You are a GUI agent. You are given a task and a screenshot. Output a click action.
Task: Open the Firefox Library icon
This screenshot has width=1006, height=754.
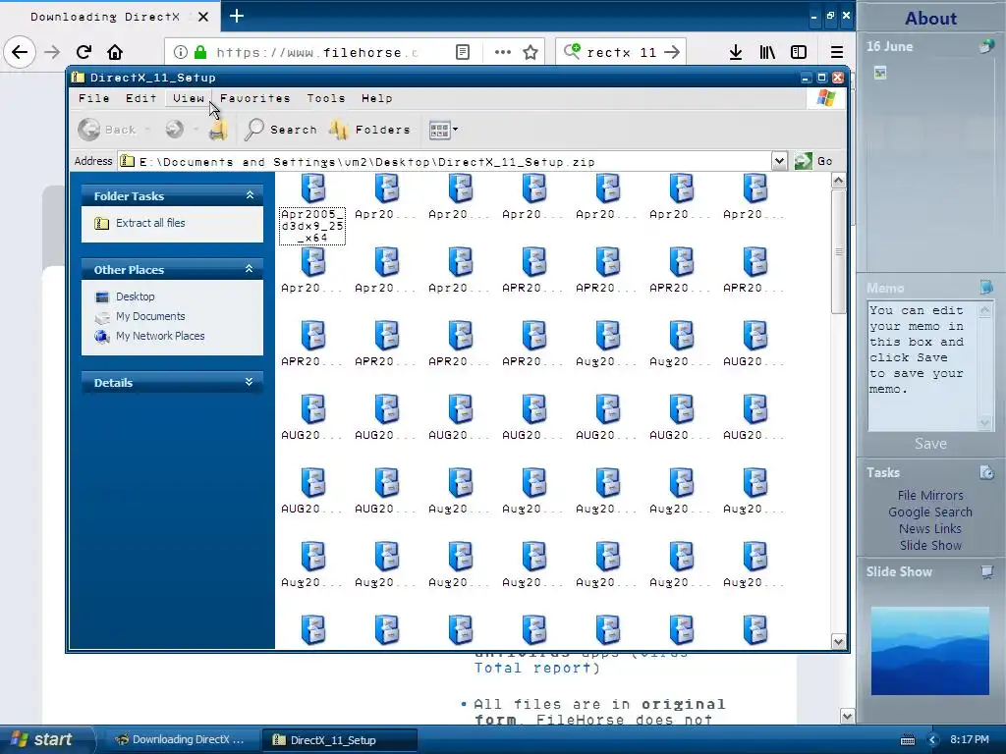(767, 52)
